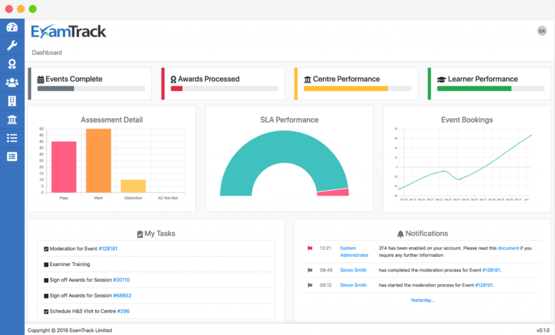Image resolution: width=555 pixels, height=335 pixels.
Task: Uncheck Schedule H&S Visit task checkbox
Action: point(46,311)
